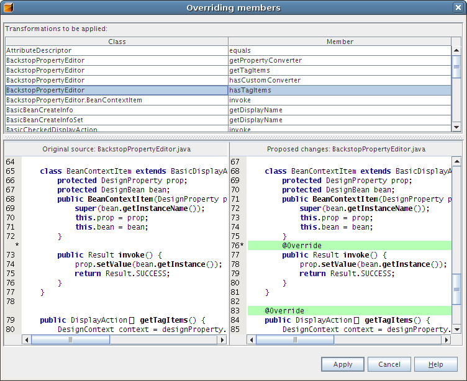Click proposed changes horizontal scrollbar thumb

[295, 339]
